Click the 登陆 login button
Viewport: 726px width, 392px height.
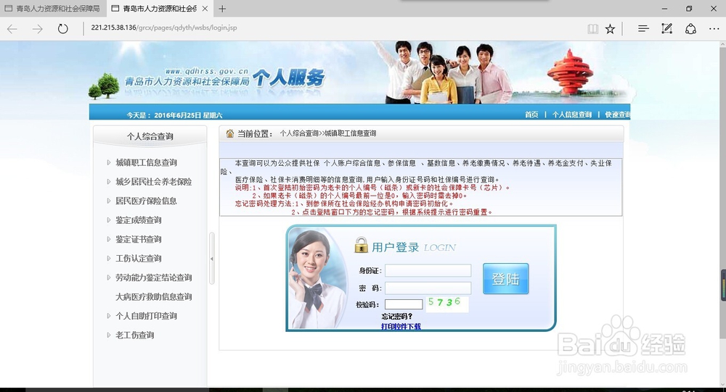tap(505, 279)
